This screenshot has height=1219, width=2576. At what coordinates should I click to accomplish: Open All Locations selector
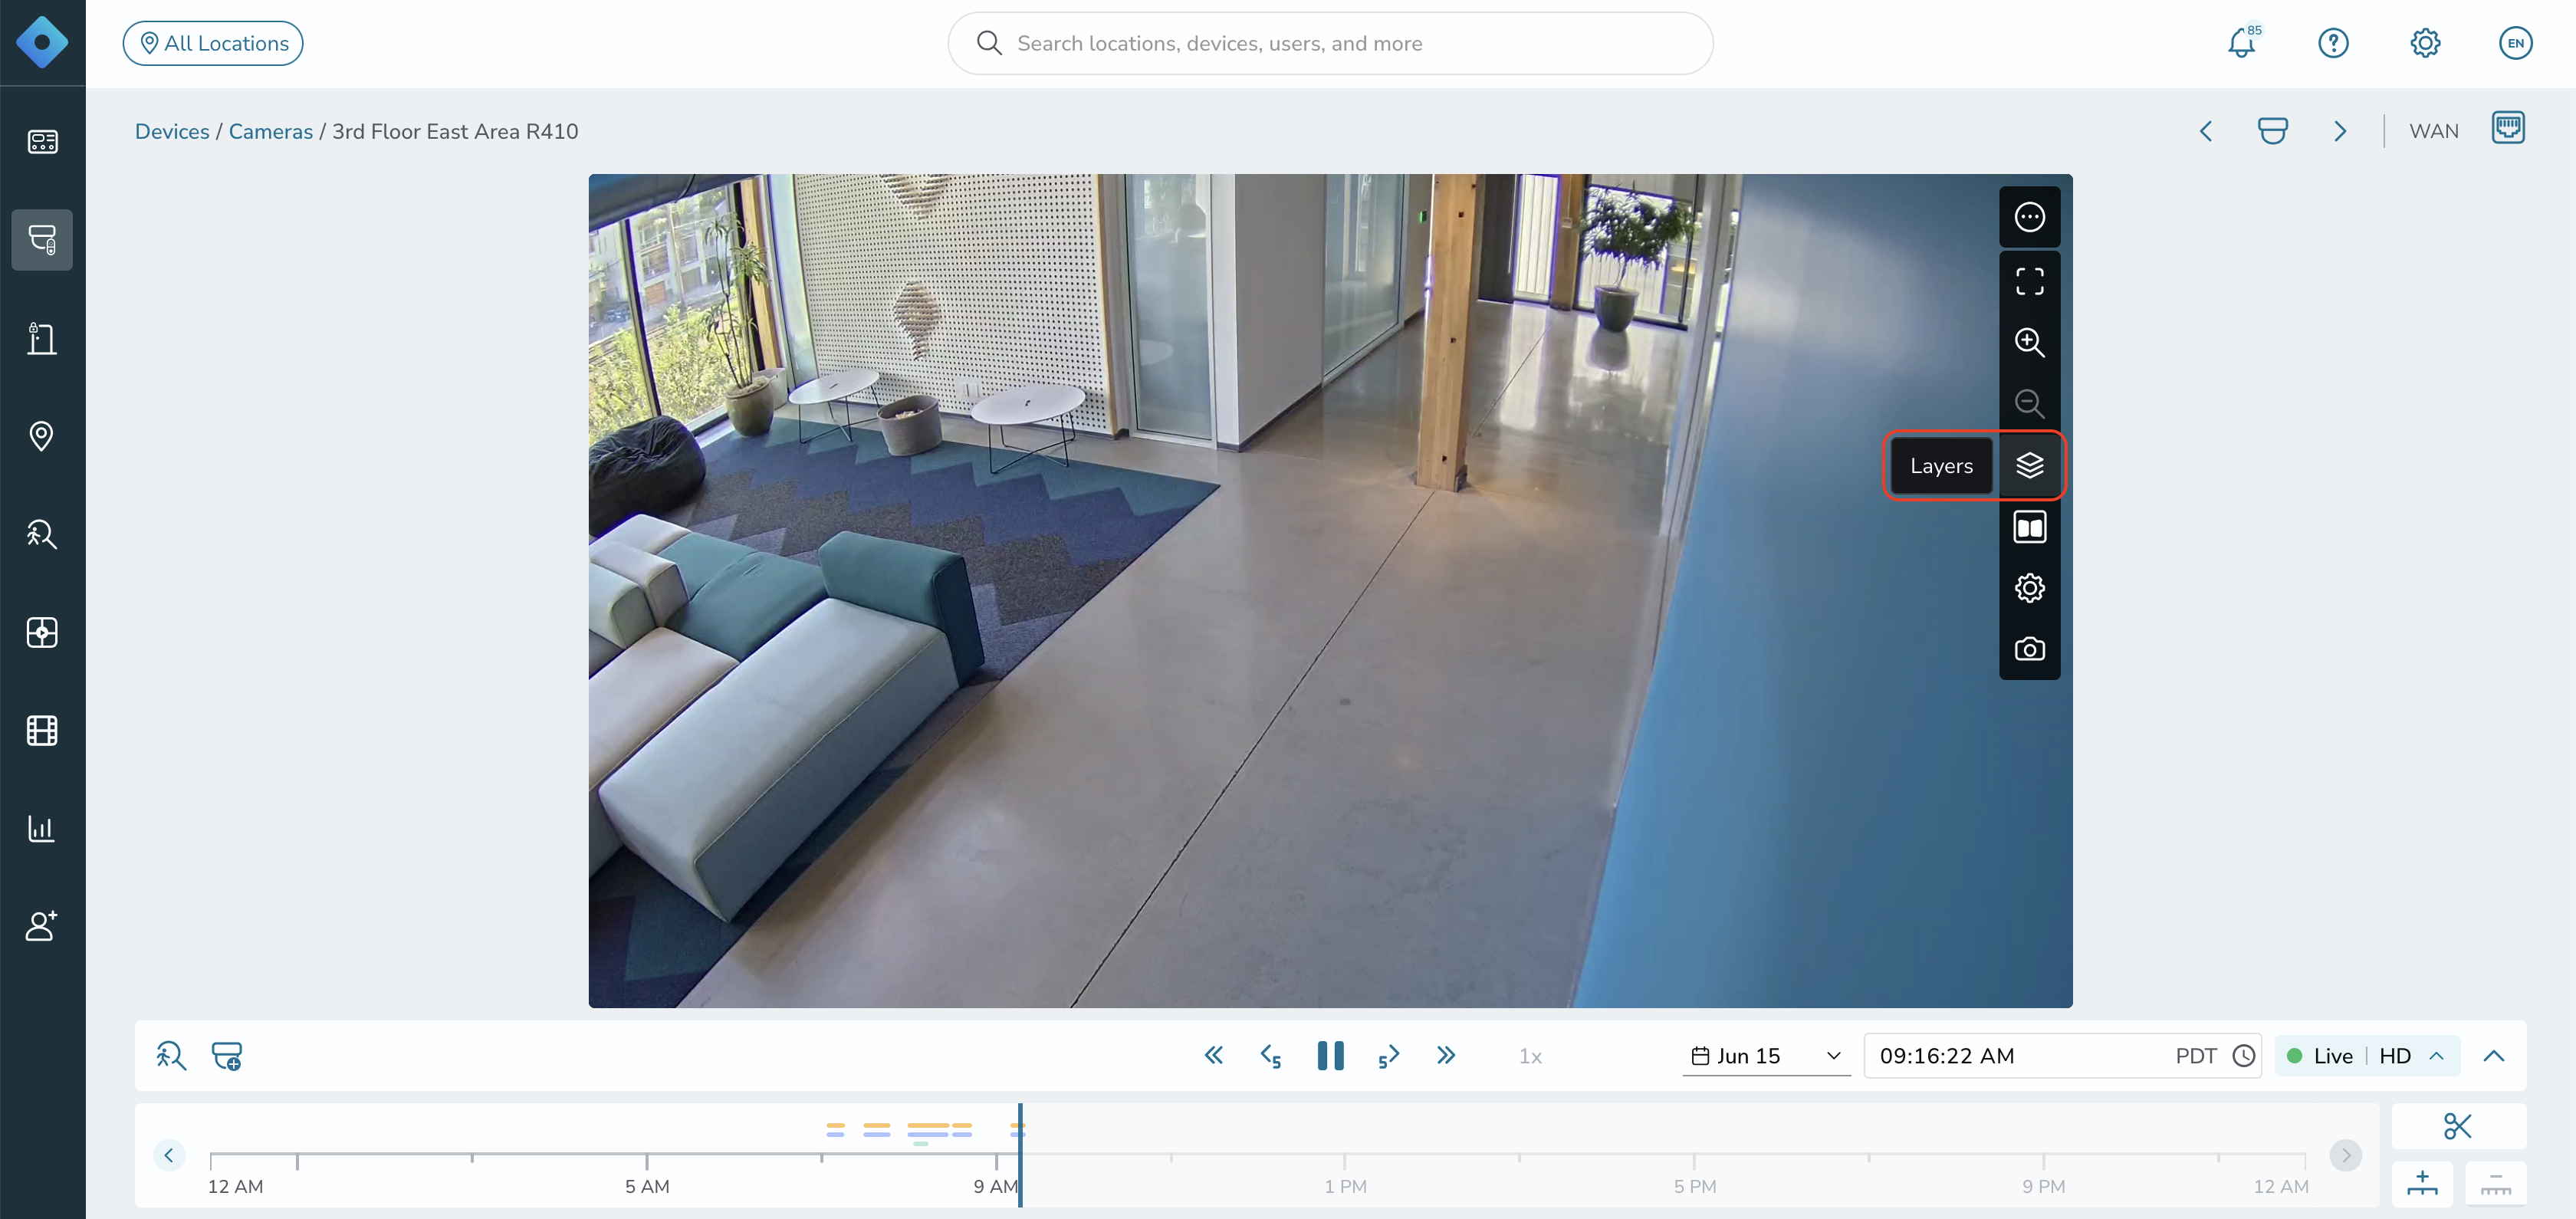pos(213,43)
